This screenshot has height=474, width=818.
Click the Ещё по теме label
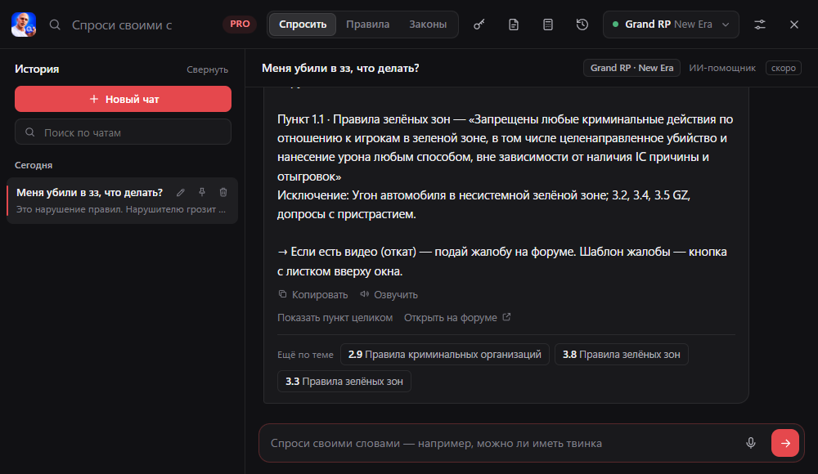(305, 355)
